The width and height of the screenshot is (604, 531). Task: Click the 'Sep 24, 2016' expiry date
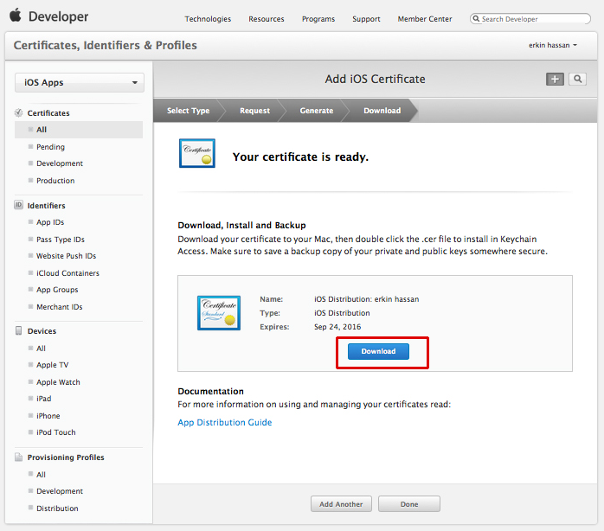click(x=337, y=327)
